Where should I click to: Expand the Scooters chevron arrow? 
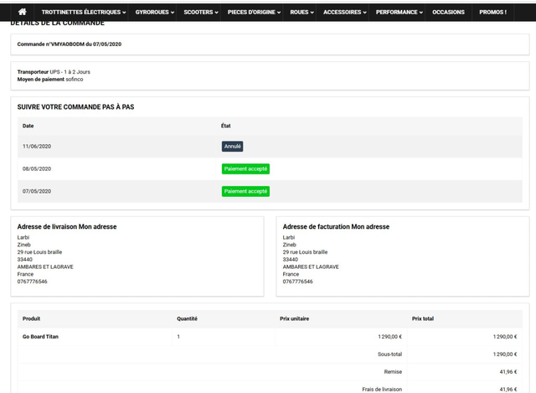pyautogui.click(x=216, y=13)
